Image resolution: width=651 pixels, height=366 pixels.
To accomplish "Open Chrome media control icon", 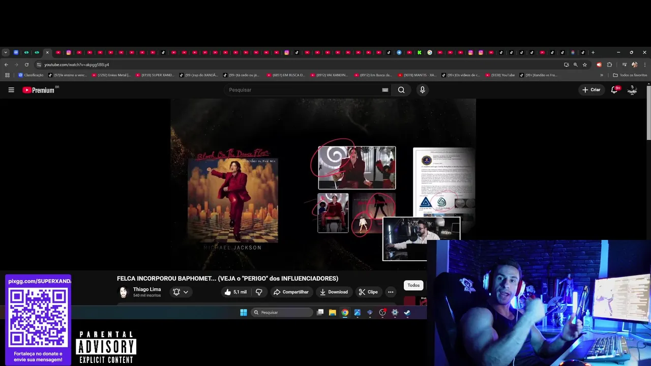I will pyautogui.click(x=624, y=65).
